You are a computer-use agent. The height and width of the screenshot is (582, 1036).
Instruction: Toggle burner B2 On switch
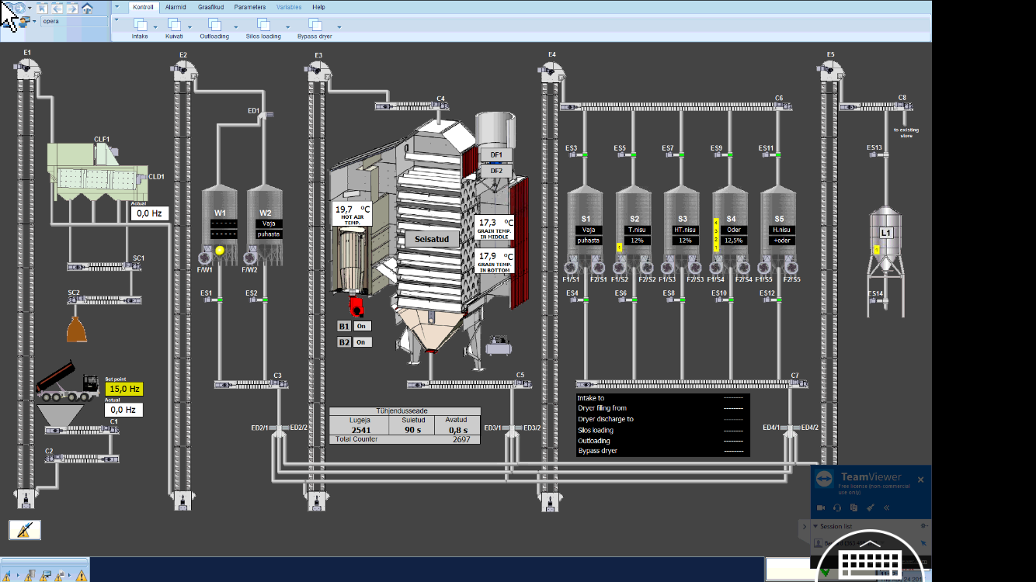point(361,342)
